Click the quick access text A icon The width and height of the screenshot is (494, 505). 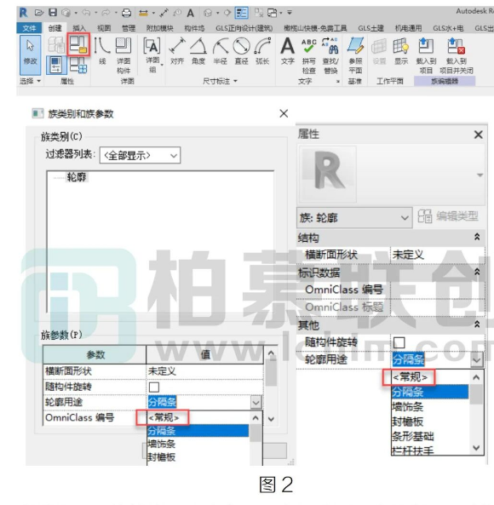(190, 13)
